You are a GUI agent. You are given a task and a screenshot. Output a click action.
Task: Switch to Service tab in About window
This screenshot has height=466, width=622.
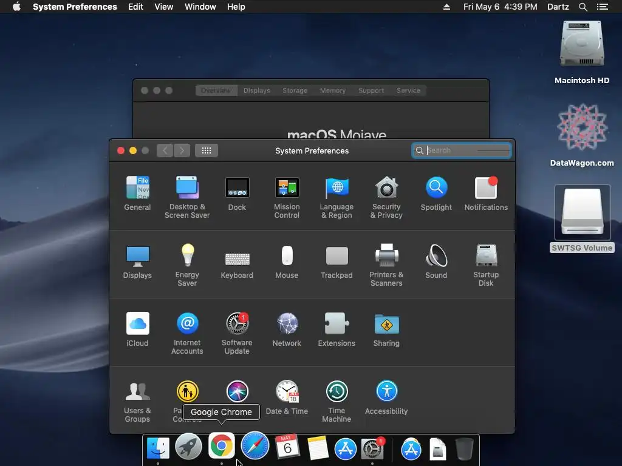pos(408,90)
